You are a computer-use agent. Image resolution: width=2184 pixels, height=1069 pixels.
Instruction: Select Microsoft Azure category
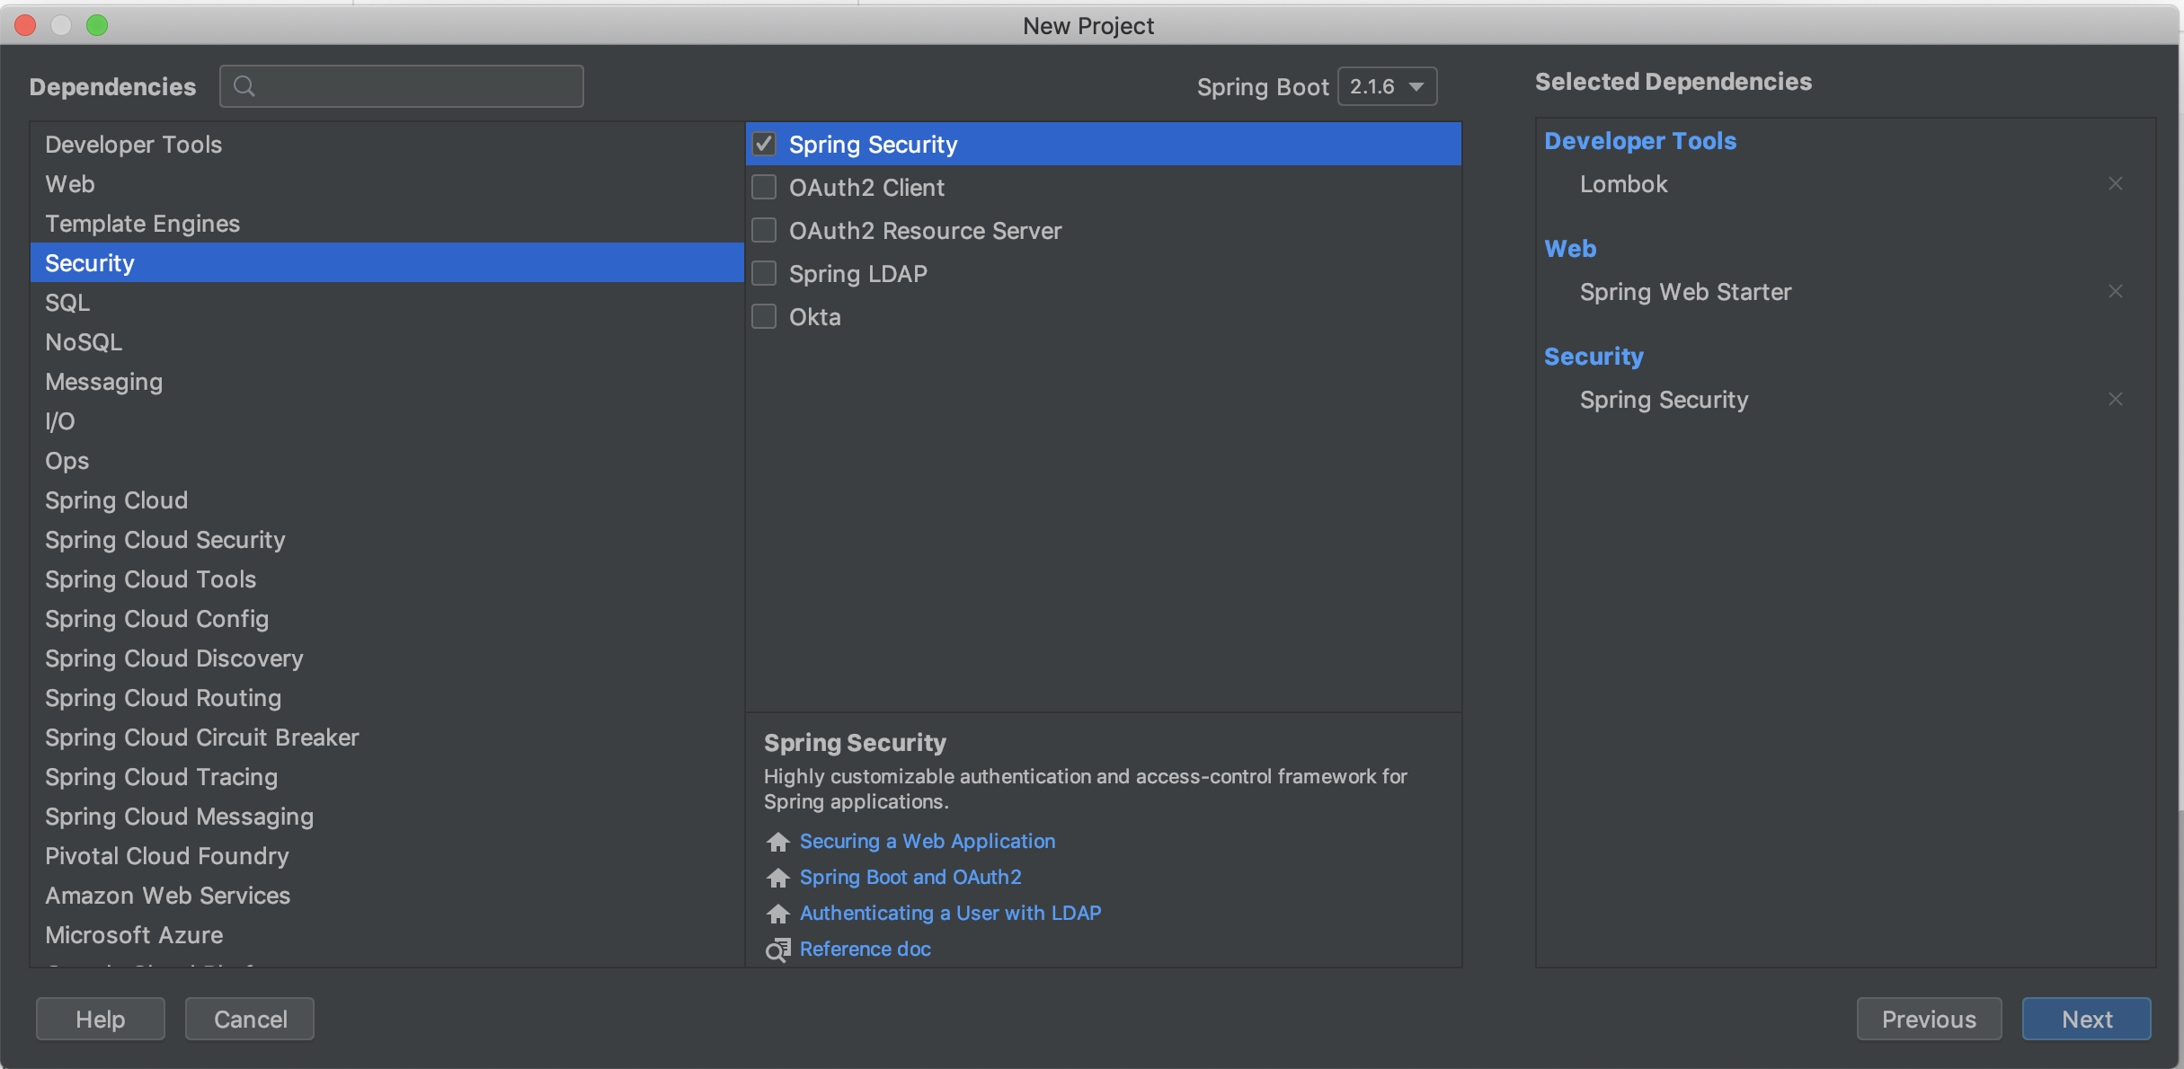[386, 935]
